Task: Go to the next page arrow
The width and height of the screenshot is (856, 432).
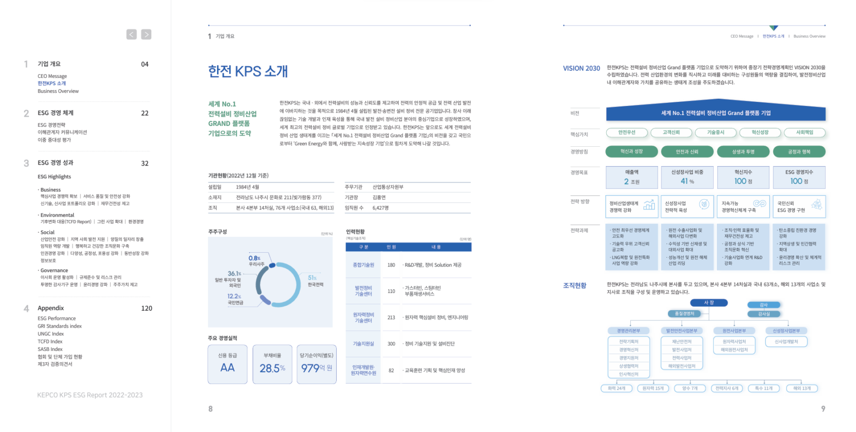Action: (x=146, y=34)
